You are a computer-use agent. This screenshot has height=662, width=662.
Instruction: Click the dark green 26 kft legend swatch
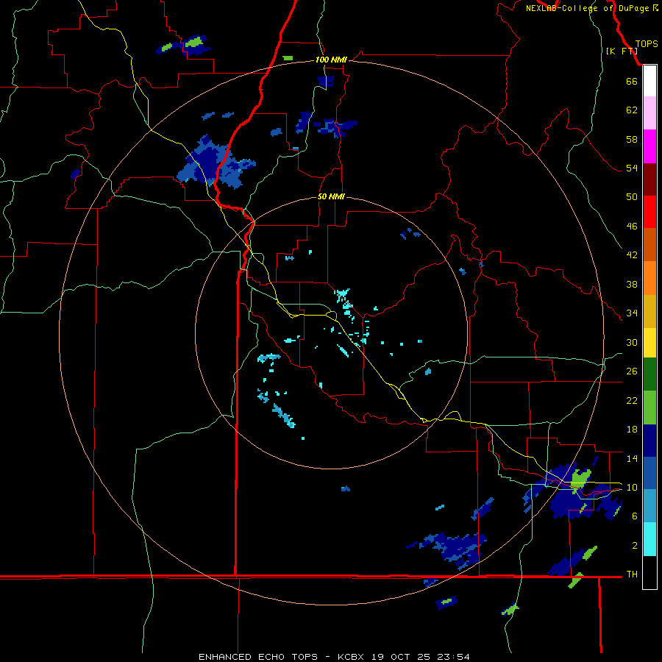point(649,374)
